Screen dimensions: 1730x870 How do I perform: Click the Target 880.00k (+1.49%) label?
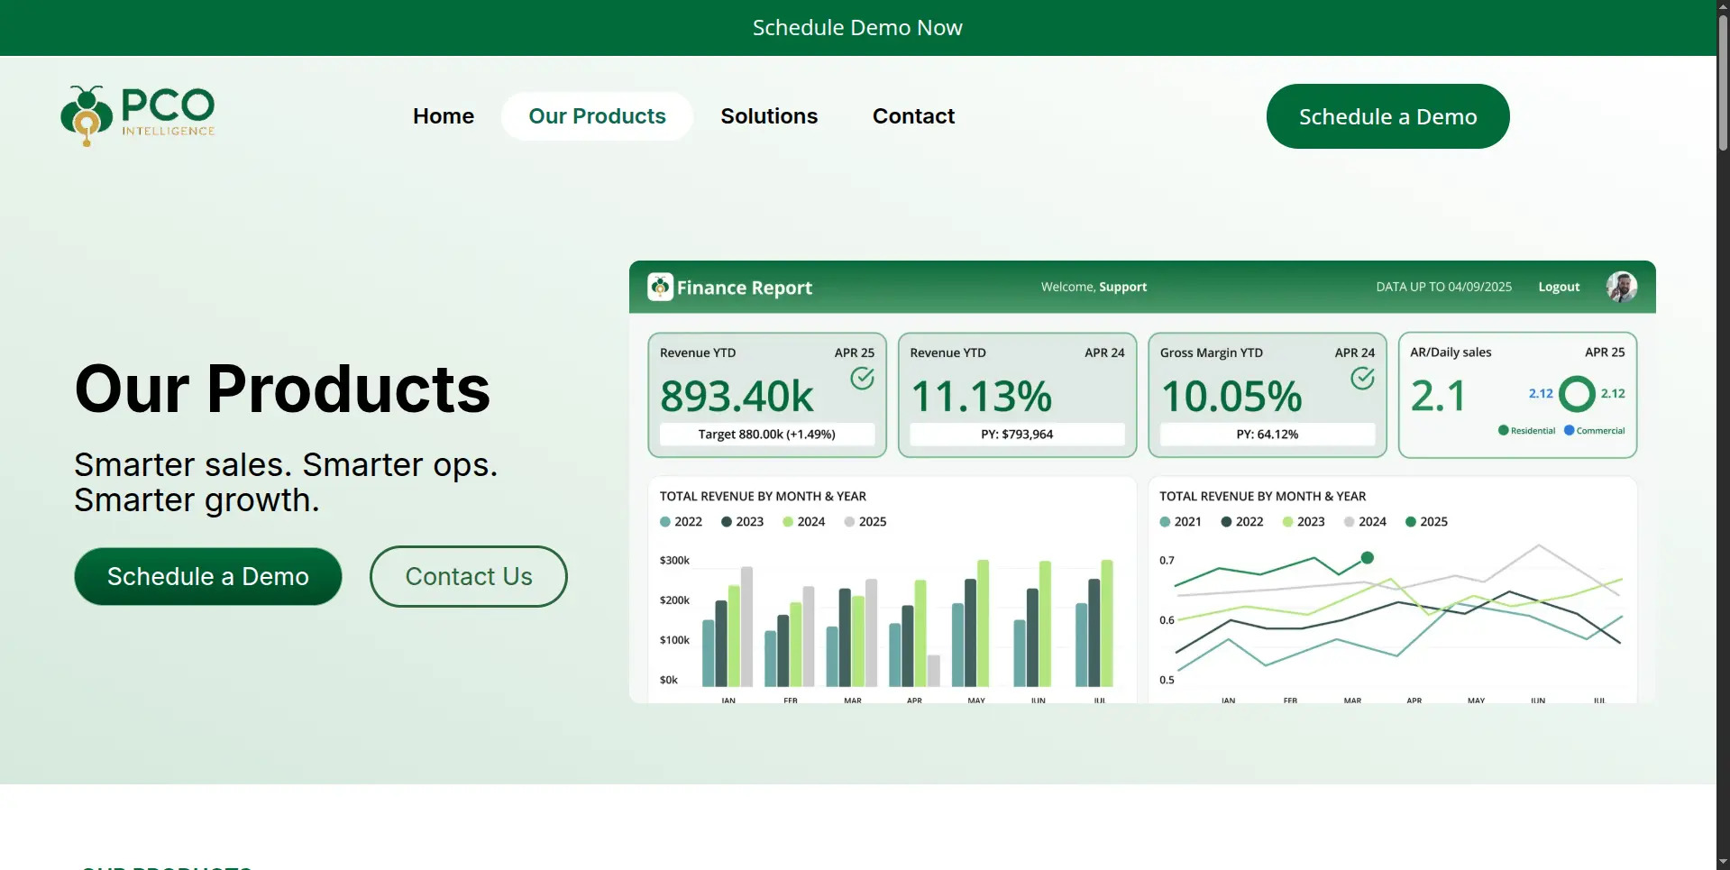[767, 435]
